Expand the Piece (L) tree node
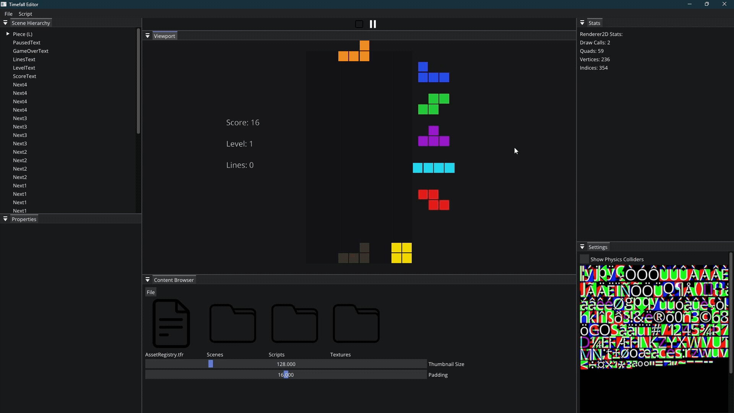This screenshot has height=413, width=734. [8, 34]
